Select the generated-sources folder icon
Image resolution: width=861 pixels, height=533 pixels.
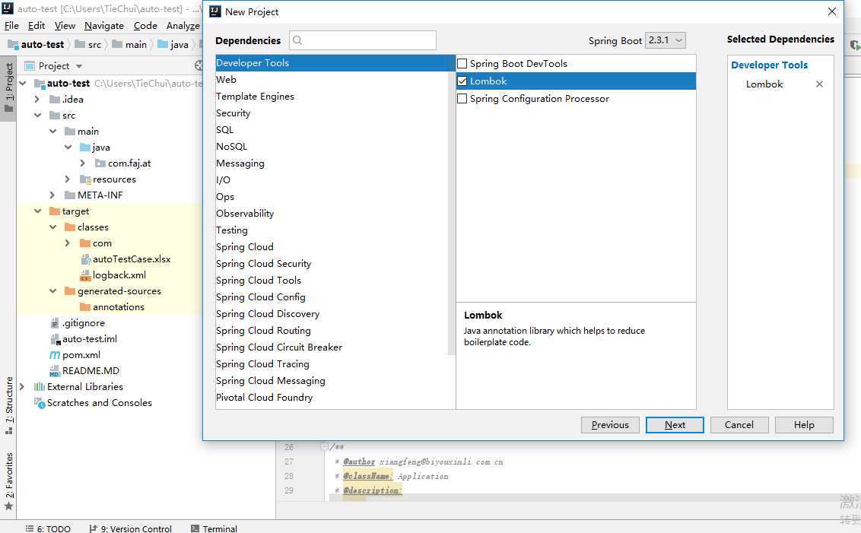70,291
